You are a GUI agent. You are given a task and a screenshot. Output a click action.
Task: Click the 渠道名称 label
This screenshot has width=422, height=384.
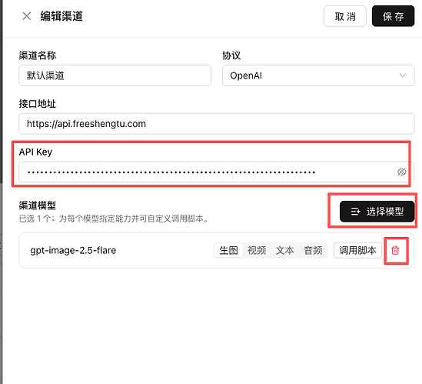coord(38,55)
